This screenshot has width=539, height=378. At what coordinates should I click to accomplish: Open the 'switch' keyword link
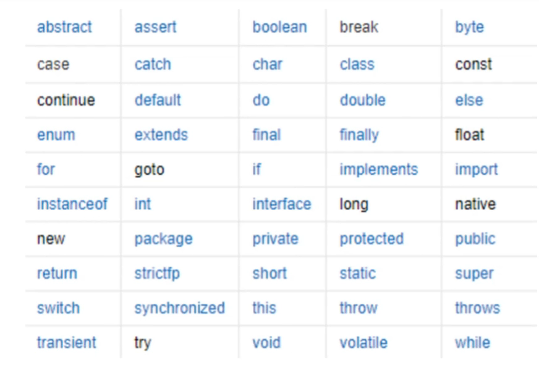click(x=58, y=308)
